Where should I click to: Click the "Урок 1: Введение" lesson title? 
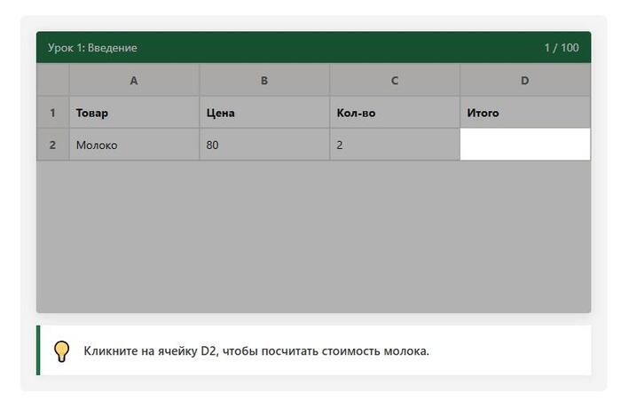[x=92, y=48]
